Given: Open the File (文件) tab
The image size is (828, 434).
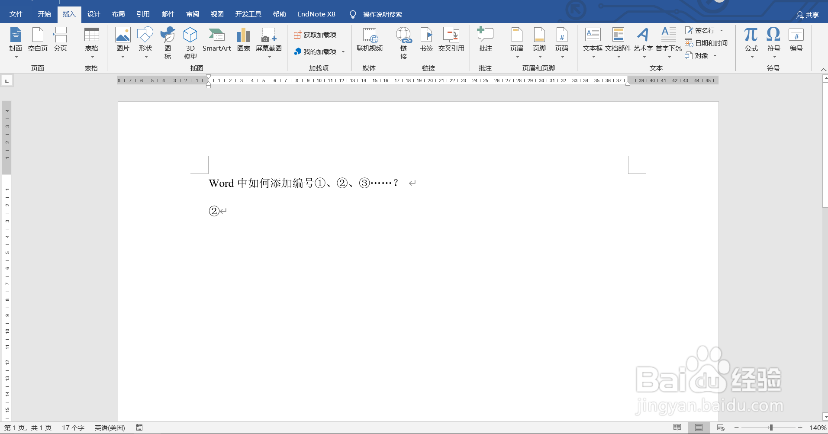Looking at the screenshot, I should pos(16,14).
